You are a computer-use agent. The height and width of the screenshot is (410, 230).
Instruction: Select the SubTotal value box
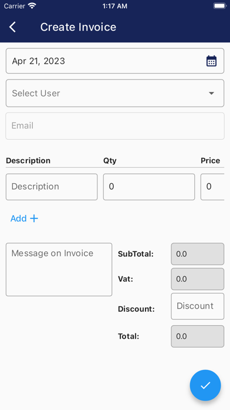click(x=198, y=254)
